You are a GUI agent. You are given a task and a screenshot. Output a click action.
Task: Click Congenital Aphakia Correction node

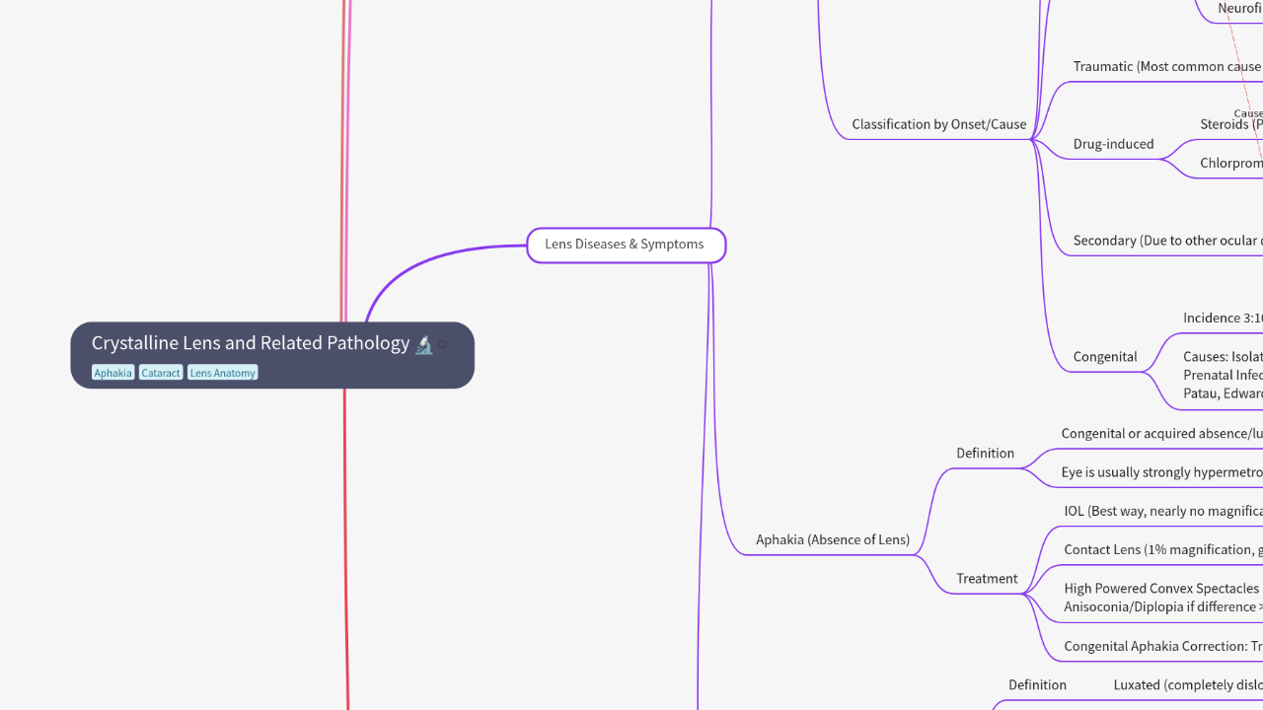(x=1161, y=647)
